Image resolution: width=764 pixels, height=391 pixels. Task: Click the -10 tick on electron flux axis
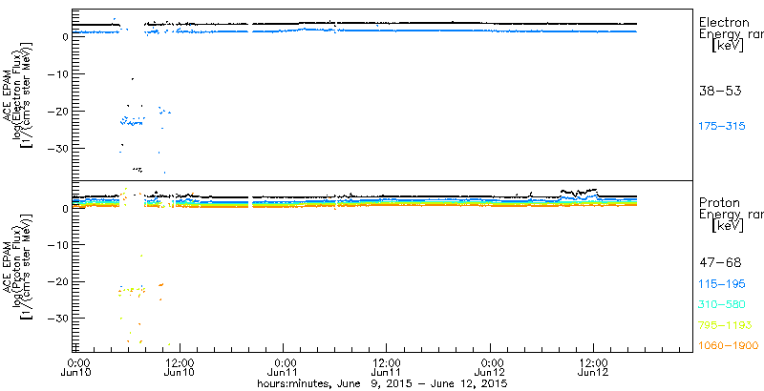pyautogui.click(x=57, y=74)
